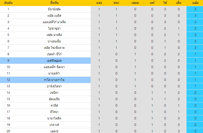Select team name โอซาซูน่า

[54, 28]
